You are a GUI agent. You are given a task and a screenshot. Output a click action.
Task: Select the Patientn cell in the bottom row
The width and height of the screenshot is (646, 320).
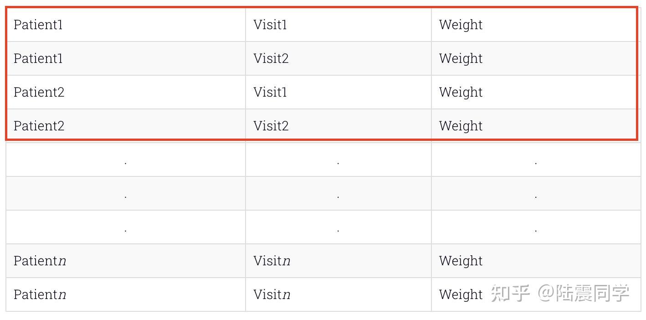(x=40, y=294)
